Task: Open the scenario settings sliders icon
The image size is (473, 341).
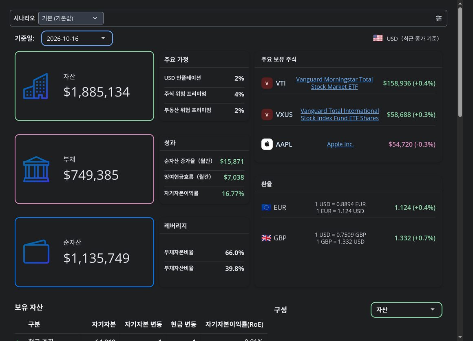Action: [x=439, y=18]
